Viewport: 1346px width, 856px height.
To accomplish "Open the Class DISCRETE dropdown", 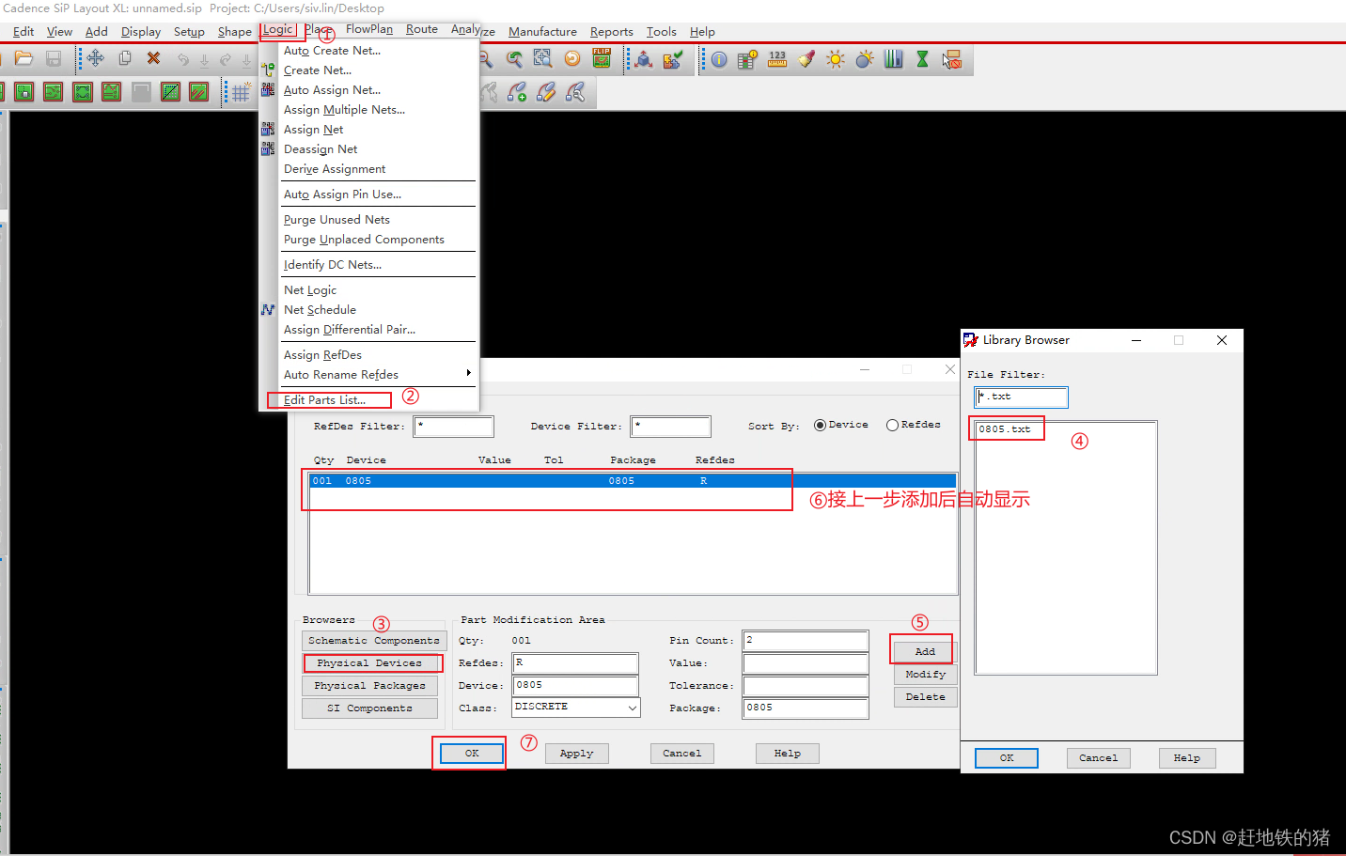I will pyautogui.click(x=632, y=708).
